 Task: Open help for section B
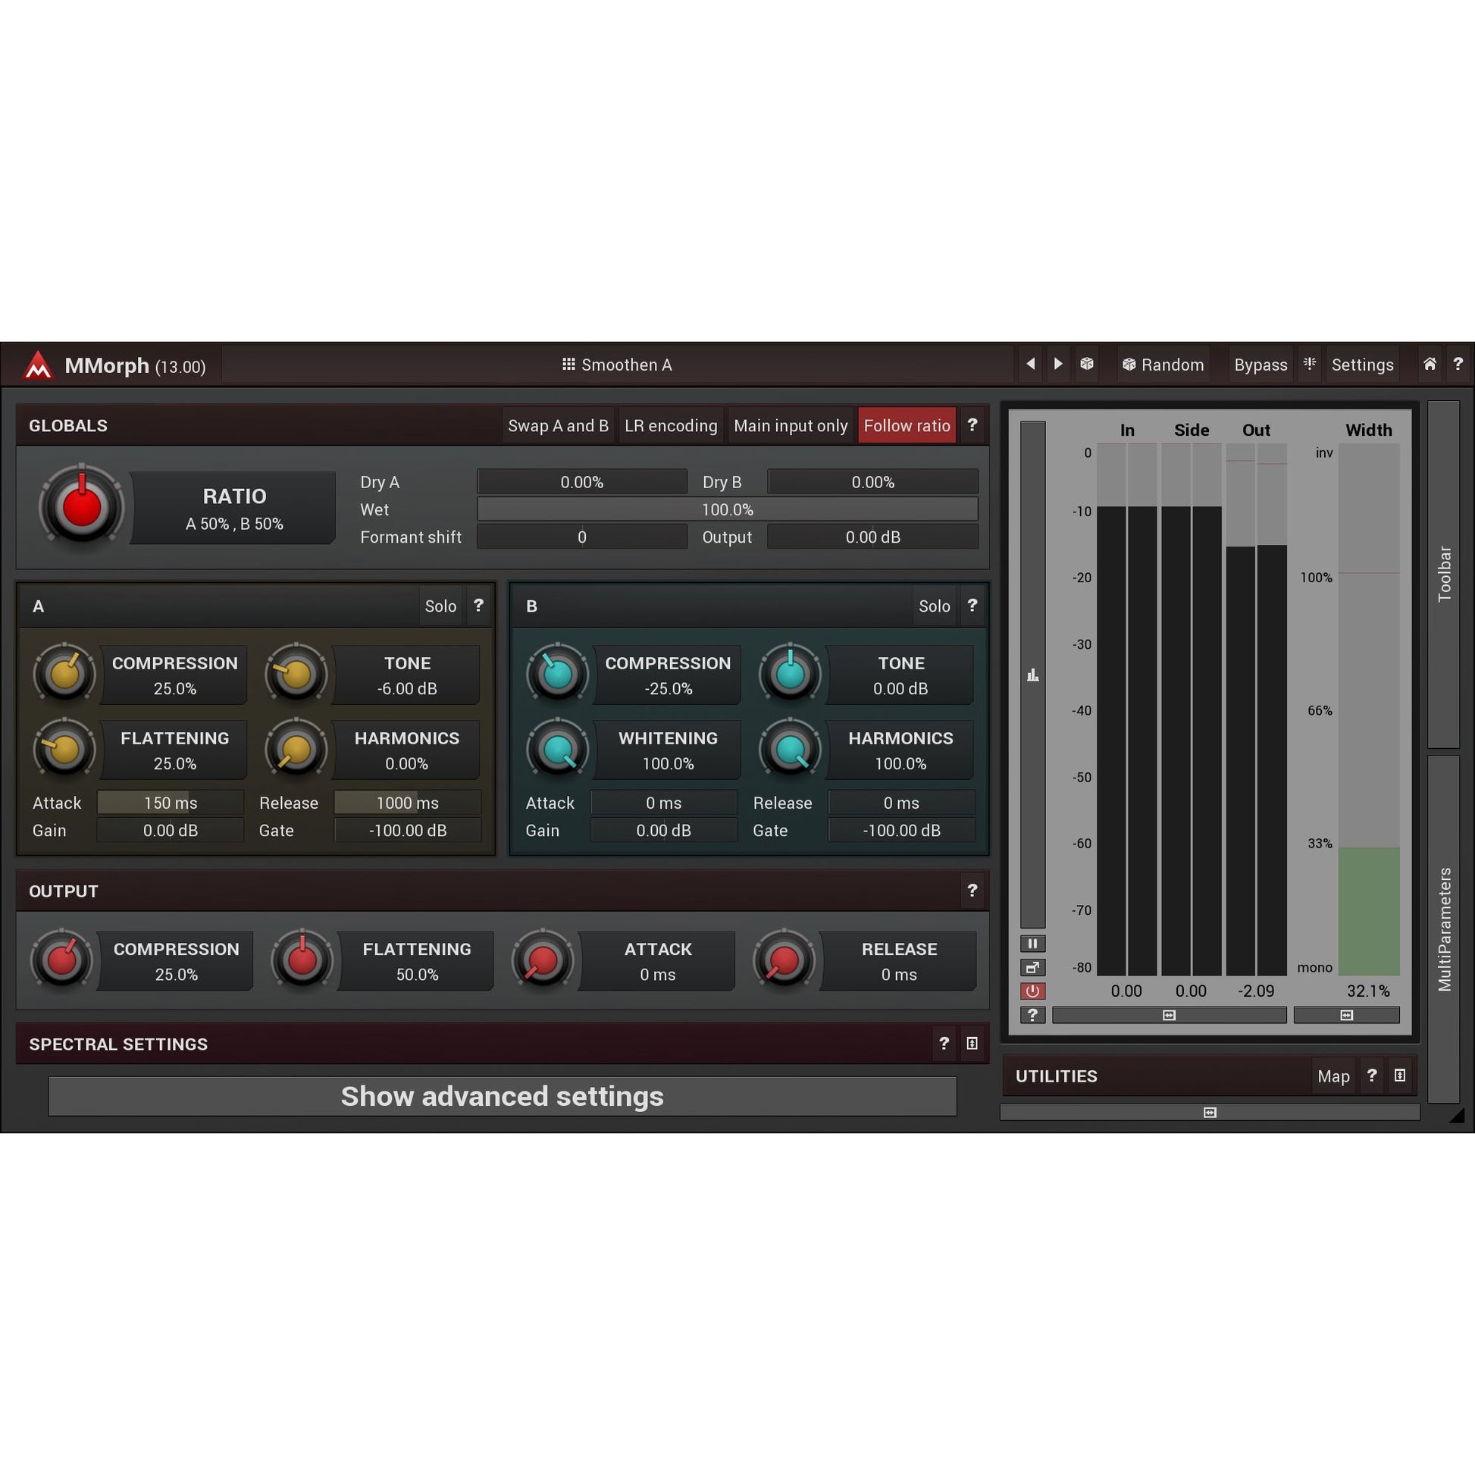click(972, 606)
